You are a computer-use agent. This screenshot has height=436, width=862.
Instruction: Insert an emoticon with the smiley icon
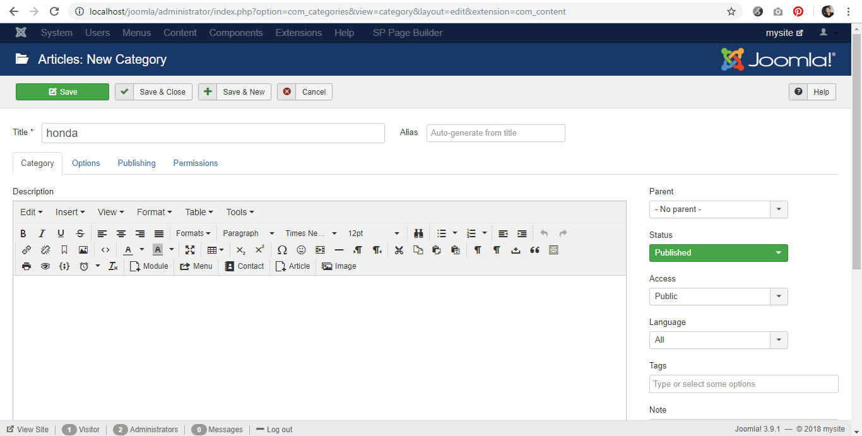tap(301, 250)
